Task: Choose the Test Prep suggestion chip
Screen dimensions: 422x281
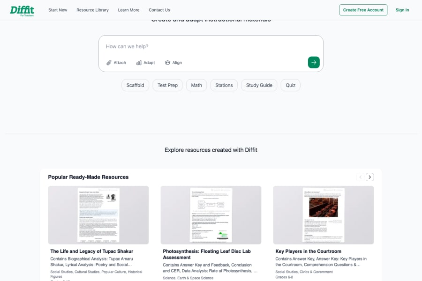Action: point(167,85)
